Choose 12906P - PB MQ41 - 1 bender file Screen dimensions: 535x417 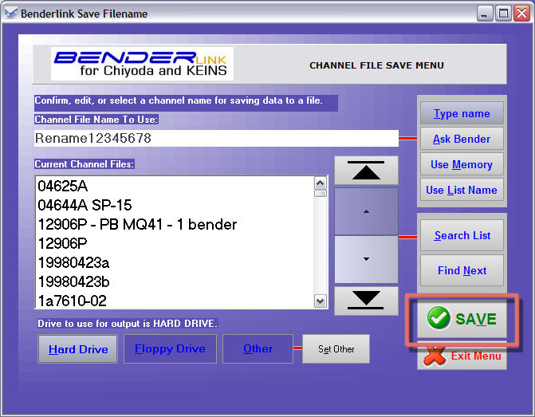137,224
